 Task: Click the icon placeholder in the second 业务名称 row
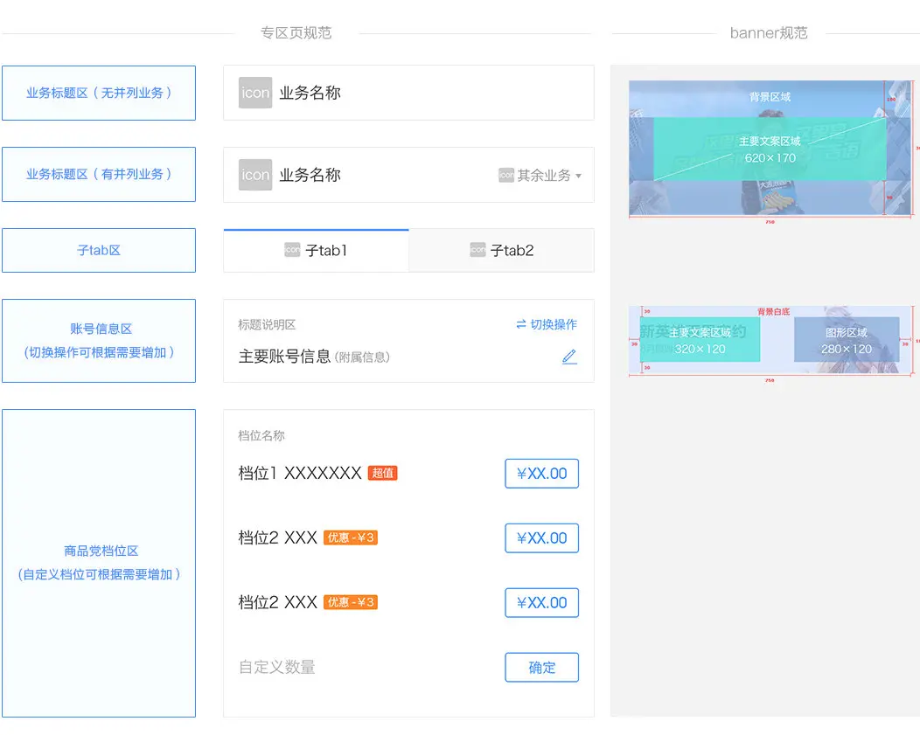click(255, 175)
